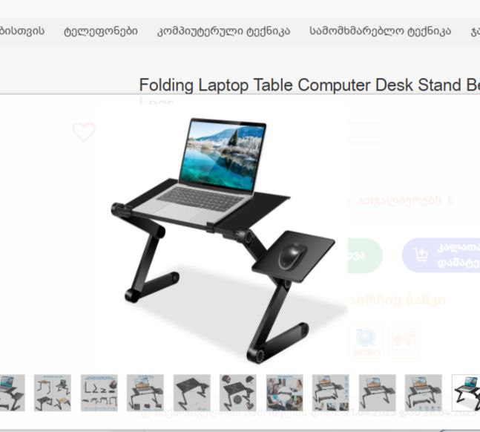Click the green buy button

365,255
